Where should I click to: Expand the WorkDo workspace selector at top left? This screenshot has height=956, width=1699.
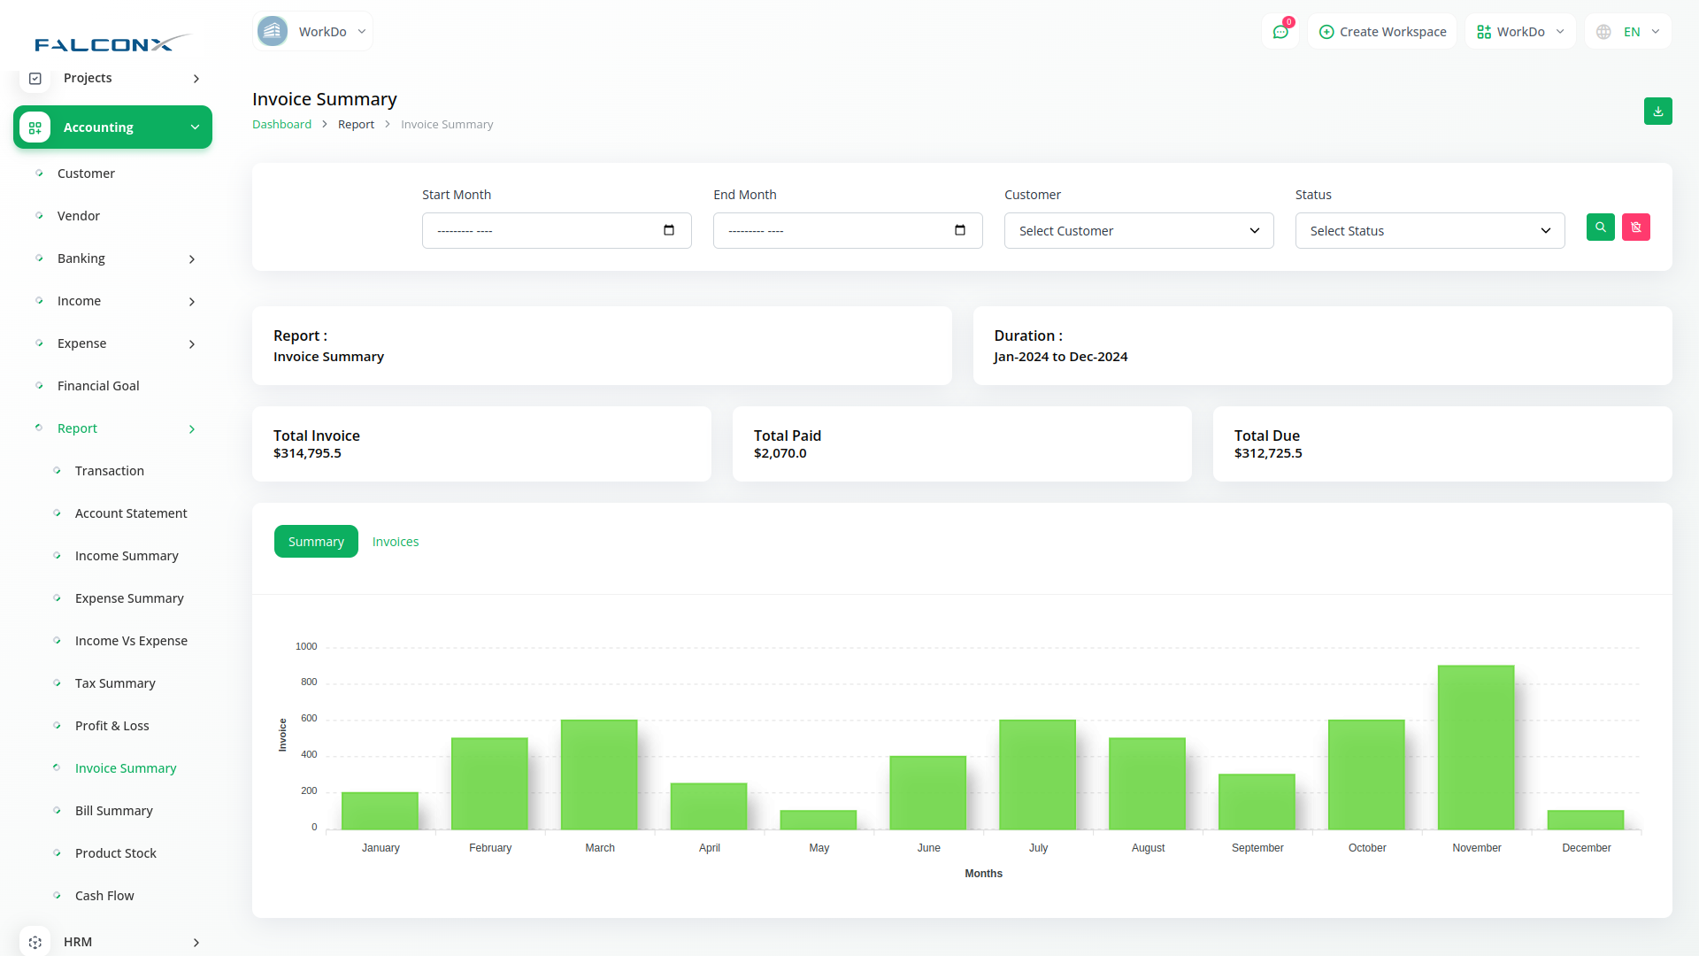point(312,32)
